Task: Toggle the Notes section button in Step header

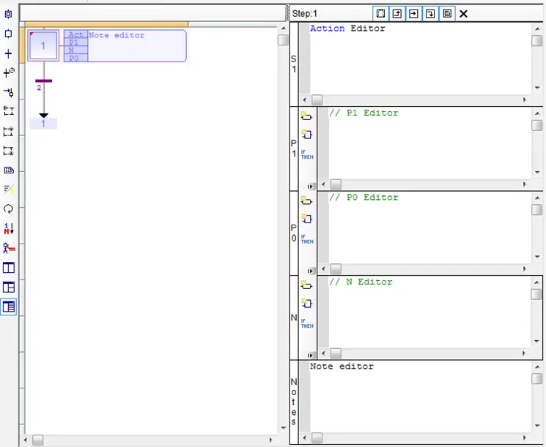Action: (x=447, y=14)
